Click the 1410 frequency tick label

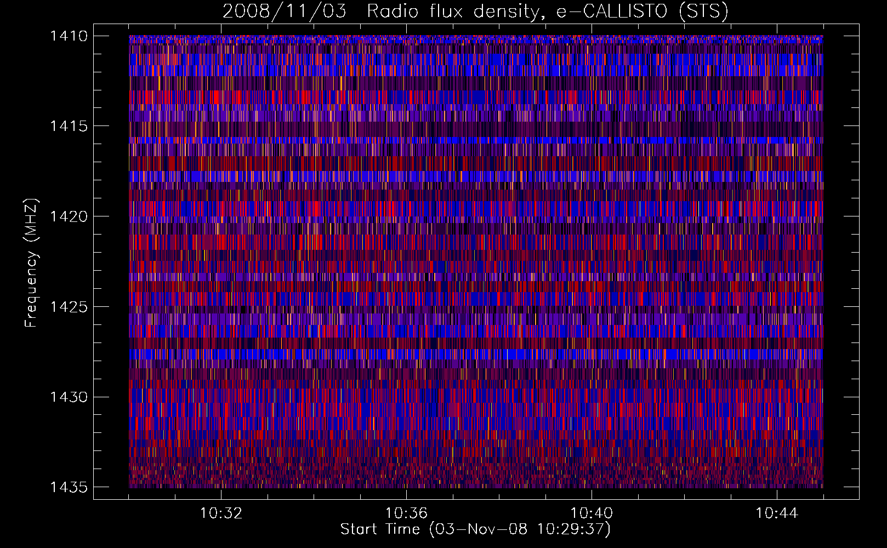(x=69, y=36)
